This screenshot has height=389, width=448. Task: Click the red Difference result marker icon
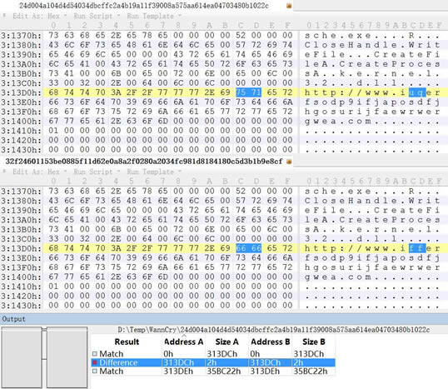pos(95,362)
